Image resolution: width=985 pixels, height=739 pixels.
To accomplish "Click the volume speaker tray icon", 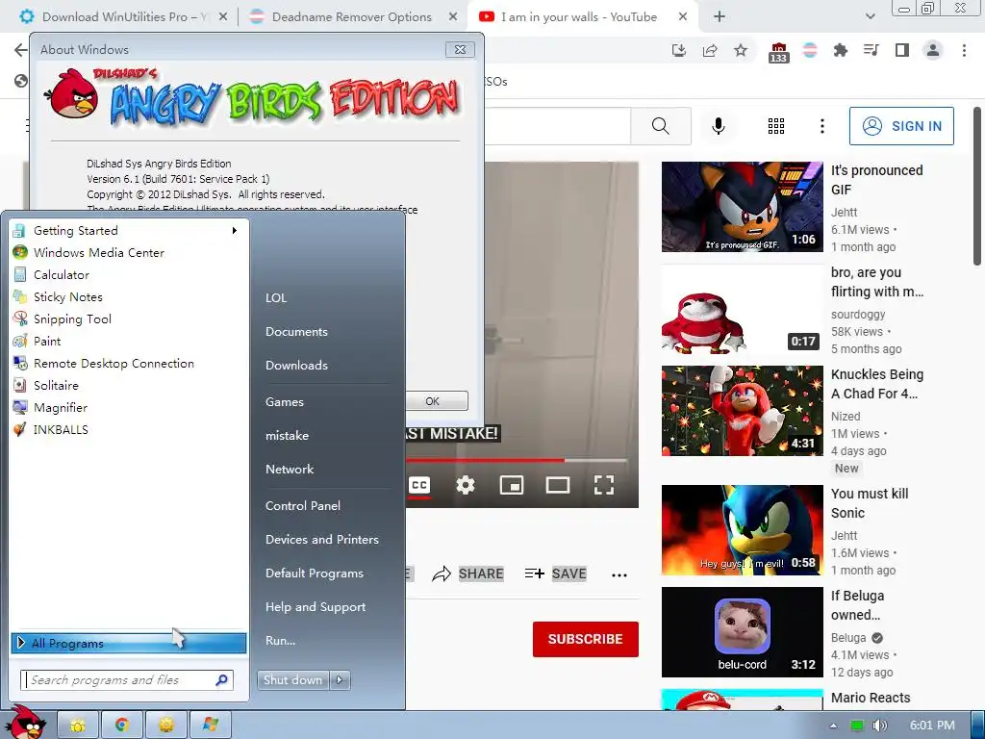I will tap(879, 726).
